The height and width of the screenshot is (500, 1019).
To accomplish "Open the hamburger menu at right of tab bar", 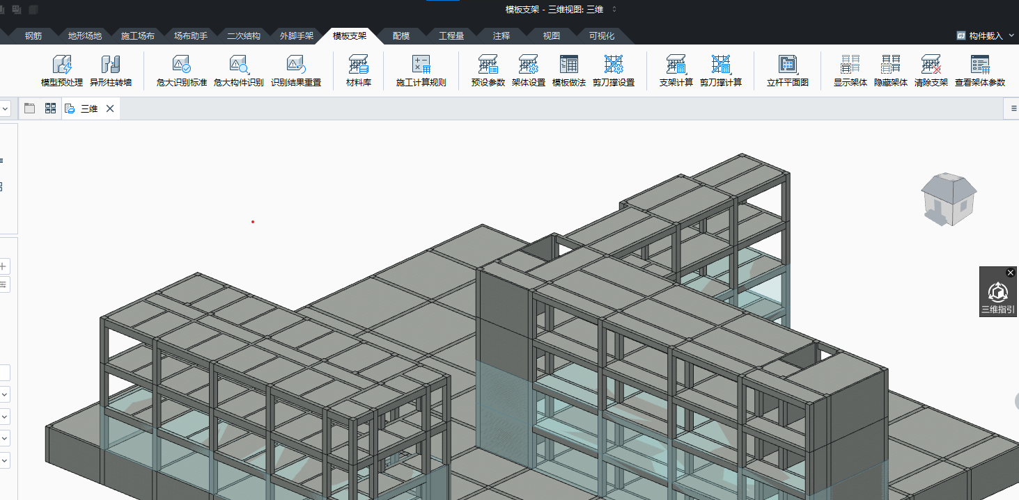I will pos(1013,108).
